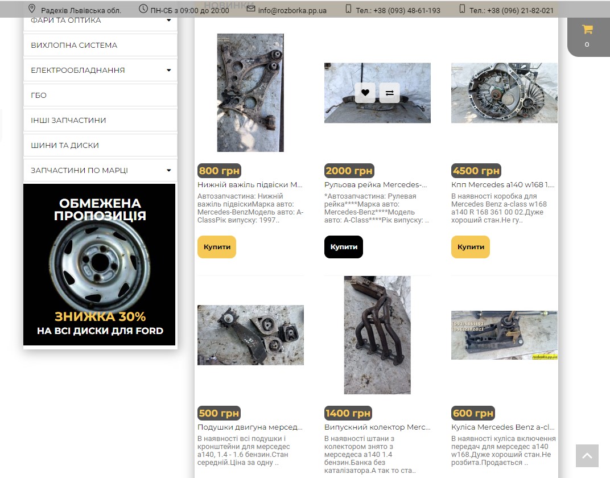Open the ШИНИ ТА ДИСКИ category
Viewport: 610px width, 478px height.
(x=100, y=146)
